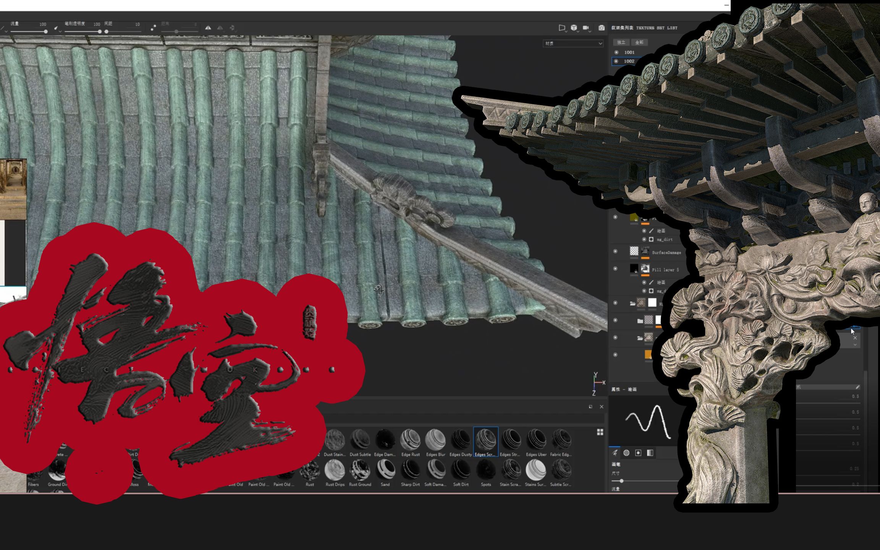
Task: Toggle the lazy mouse icon in toolbar
Action: click(153, 28)
